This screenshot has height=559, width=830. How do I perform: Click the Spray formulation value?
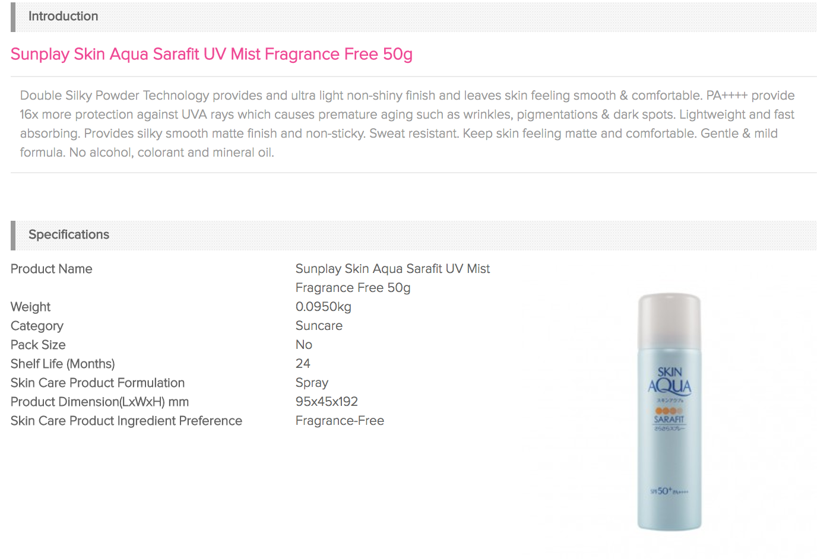312,383
